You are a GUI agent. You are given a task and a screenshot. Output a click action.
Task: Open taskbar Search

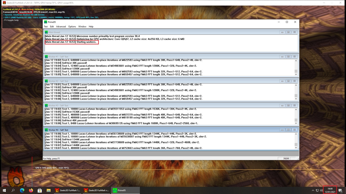13,190
